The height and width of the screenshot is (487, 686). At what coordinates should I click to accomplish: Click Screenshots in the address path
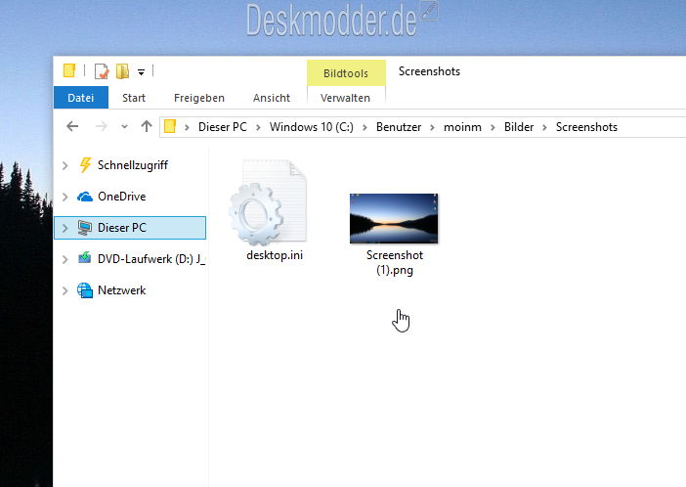586,127
